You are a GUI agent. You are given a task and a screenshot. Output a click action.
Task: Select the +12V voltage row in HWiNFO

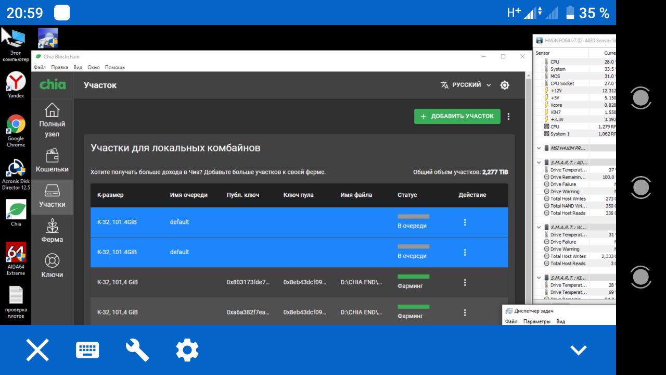[x=575, y=91]
